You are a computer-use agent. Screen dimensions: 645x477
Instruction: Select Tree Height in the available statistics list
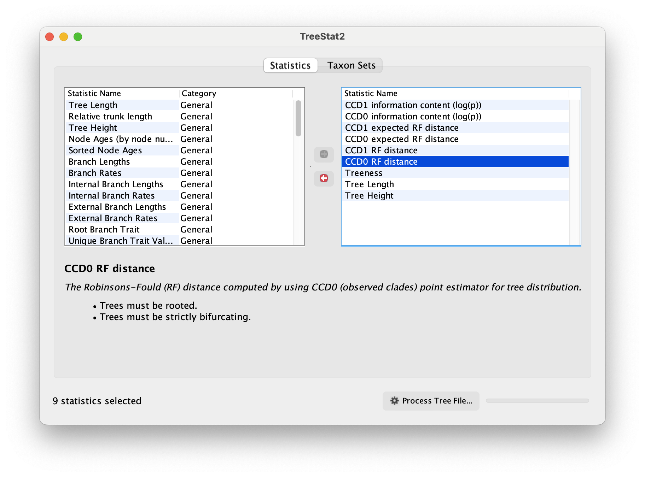pos(179,128)
